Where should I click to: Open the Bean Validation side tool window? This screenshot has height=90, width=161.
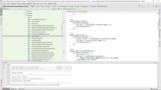click(160, 34)
